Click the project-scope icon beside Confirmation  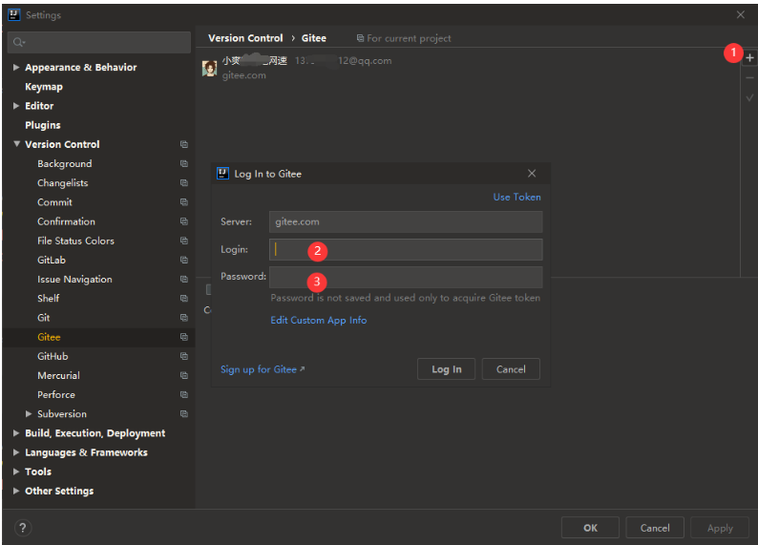(183, 221)
